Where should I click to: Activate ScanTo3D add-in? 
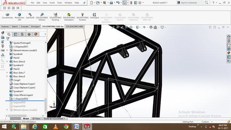point(30,16)
